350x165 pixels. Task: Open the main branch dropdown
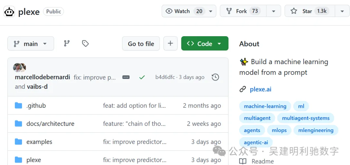tap(31, 43)
